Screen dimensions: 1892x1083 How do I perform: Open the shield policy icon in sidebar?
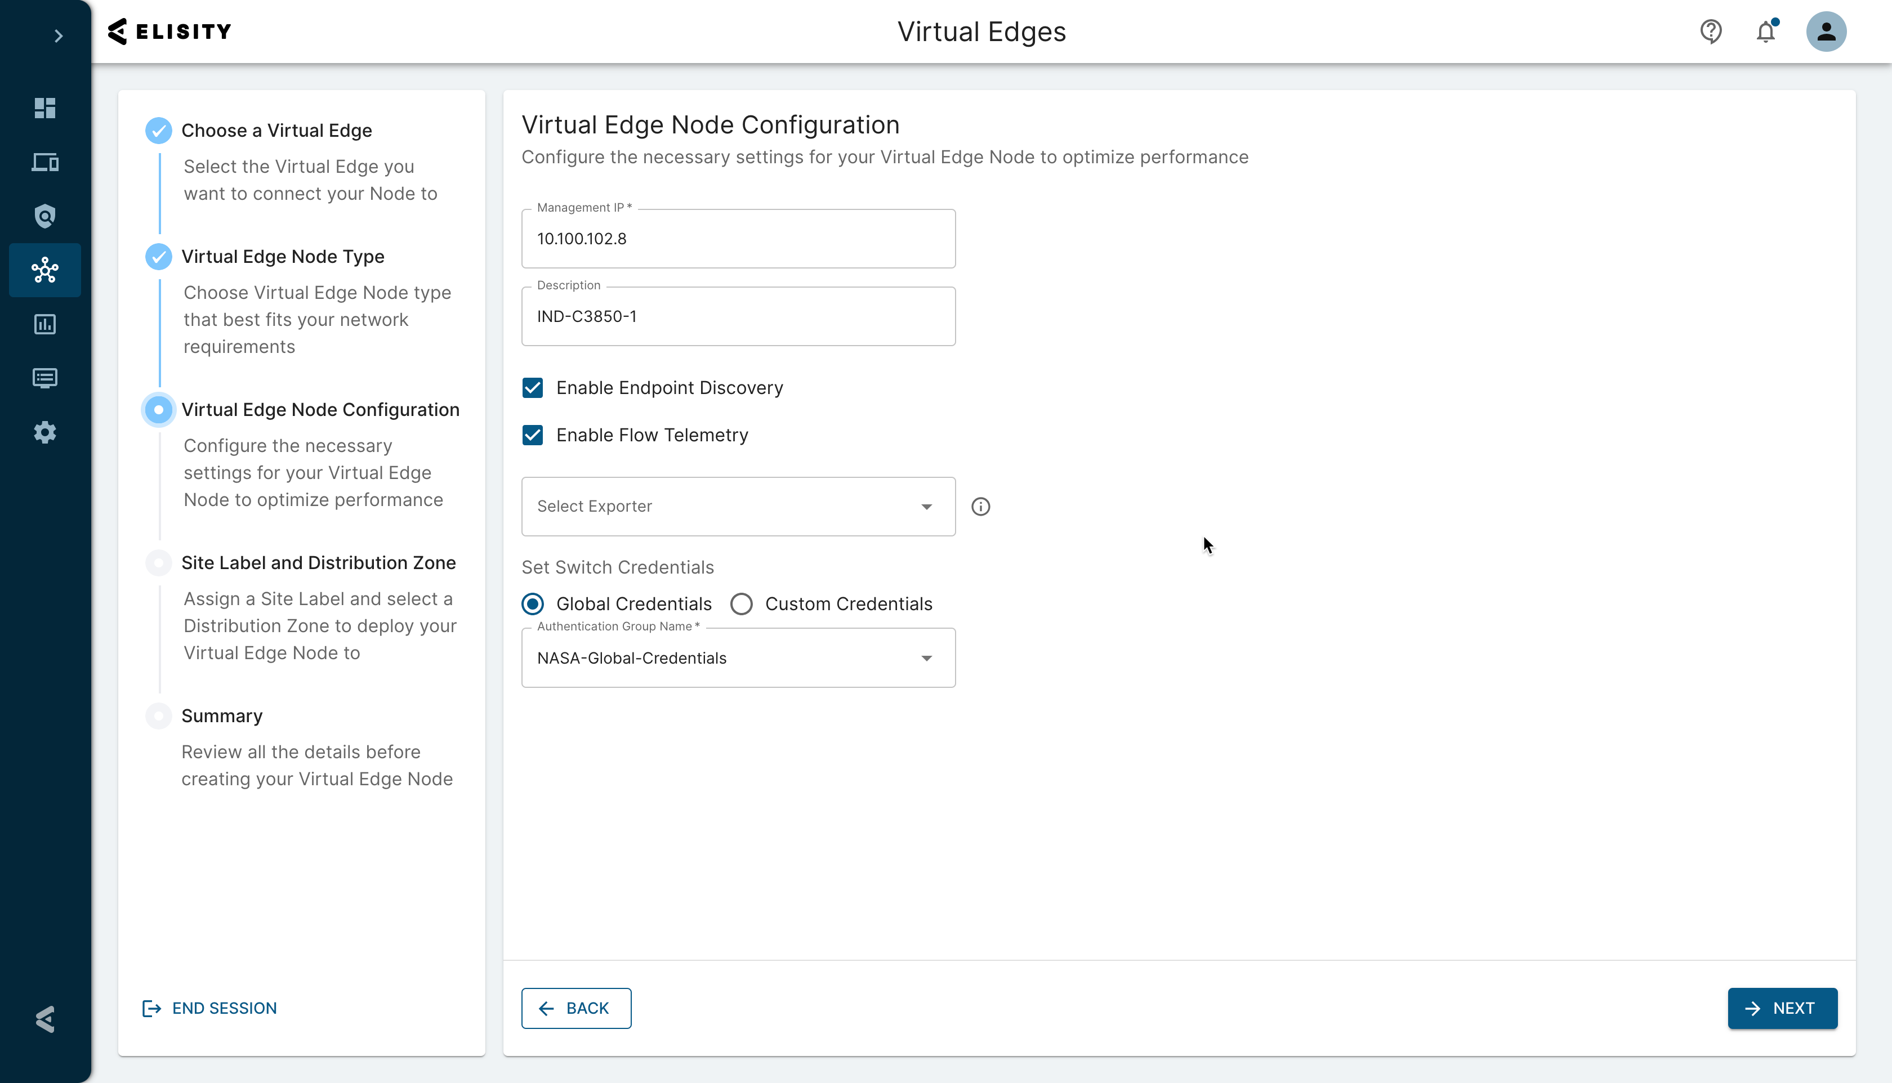click(44, 217)
